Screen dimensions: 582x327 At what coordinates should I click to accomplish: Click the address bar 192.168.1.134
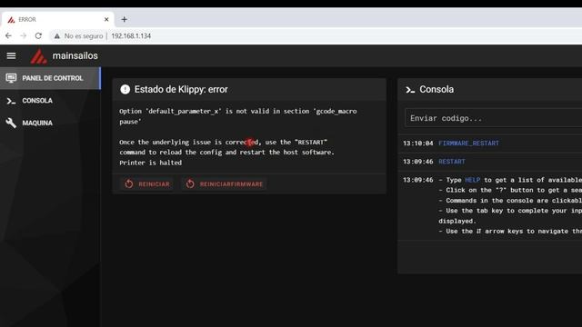point(131,36)
